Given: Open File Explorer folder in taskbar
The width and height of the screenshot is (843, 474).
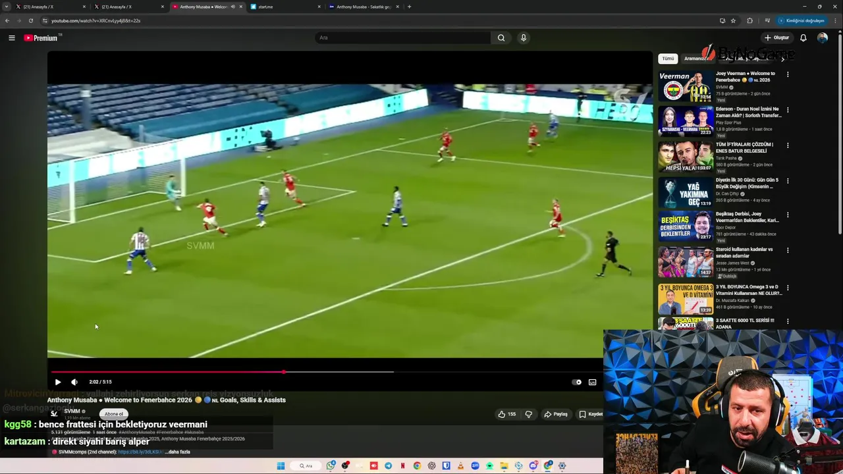Looking at the screenshot, I should click(x=504, y=466).
